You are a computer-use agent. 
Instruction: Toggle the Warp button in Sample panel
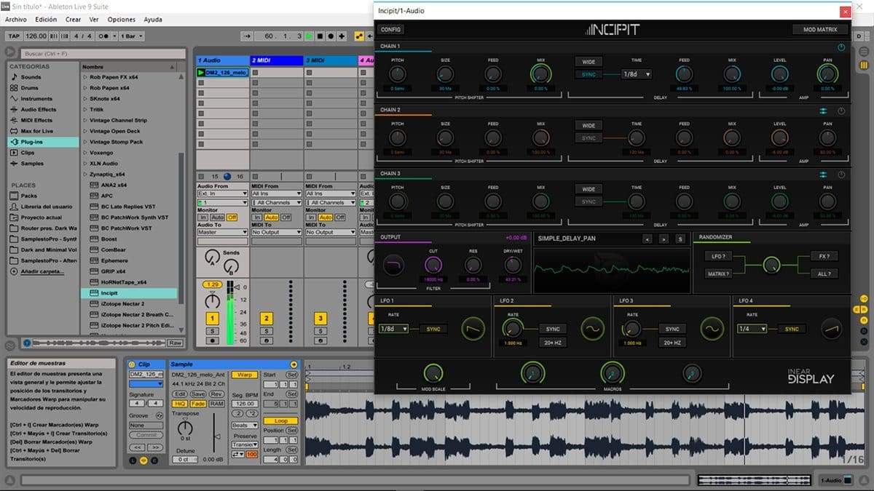[246, 375]
